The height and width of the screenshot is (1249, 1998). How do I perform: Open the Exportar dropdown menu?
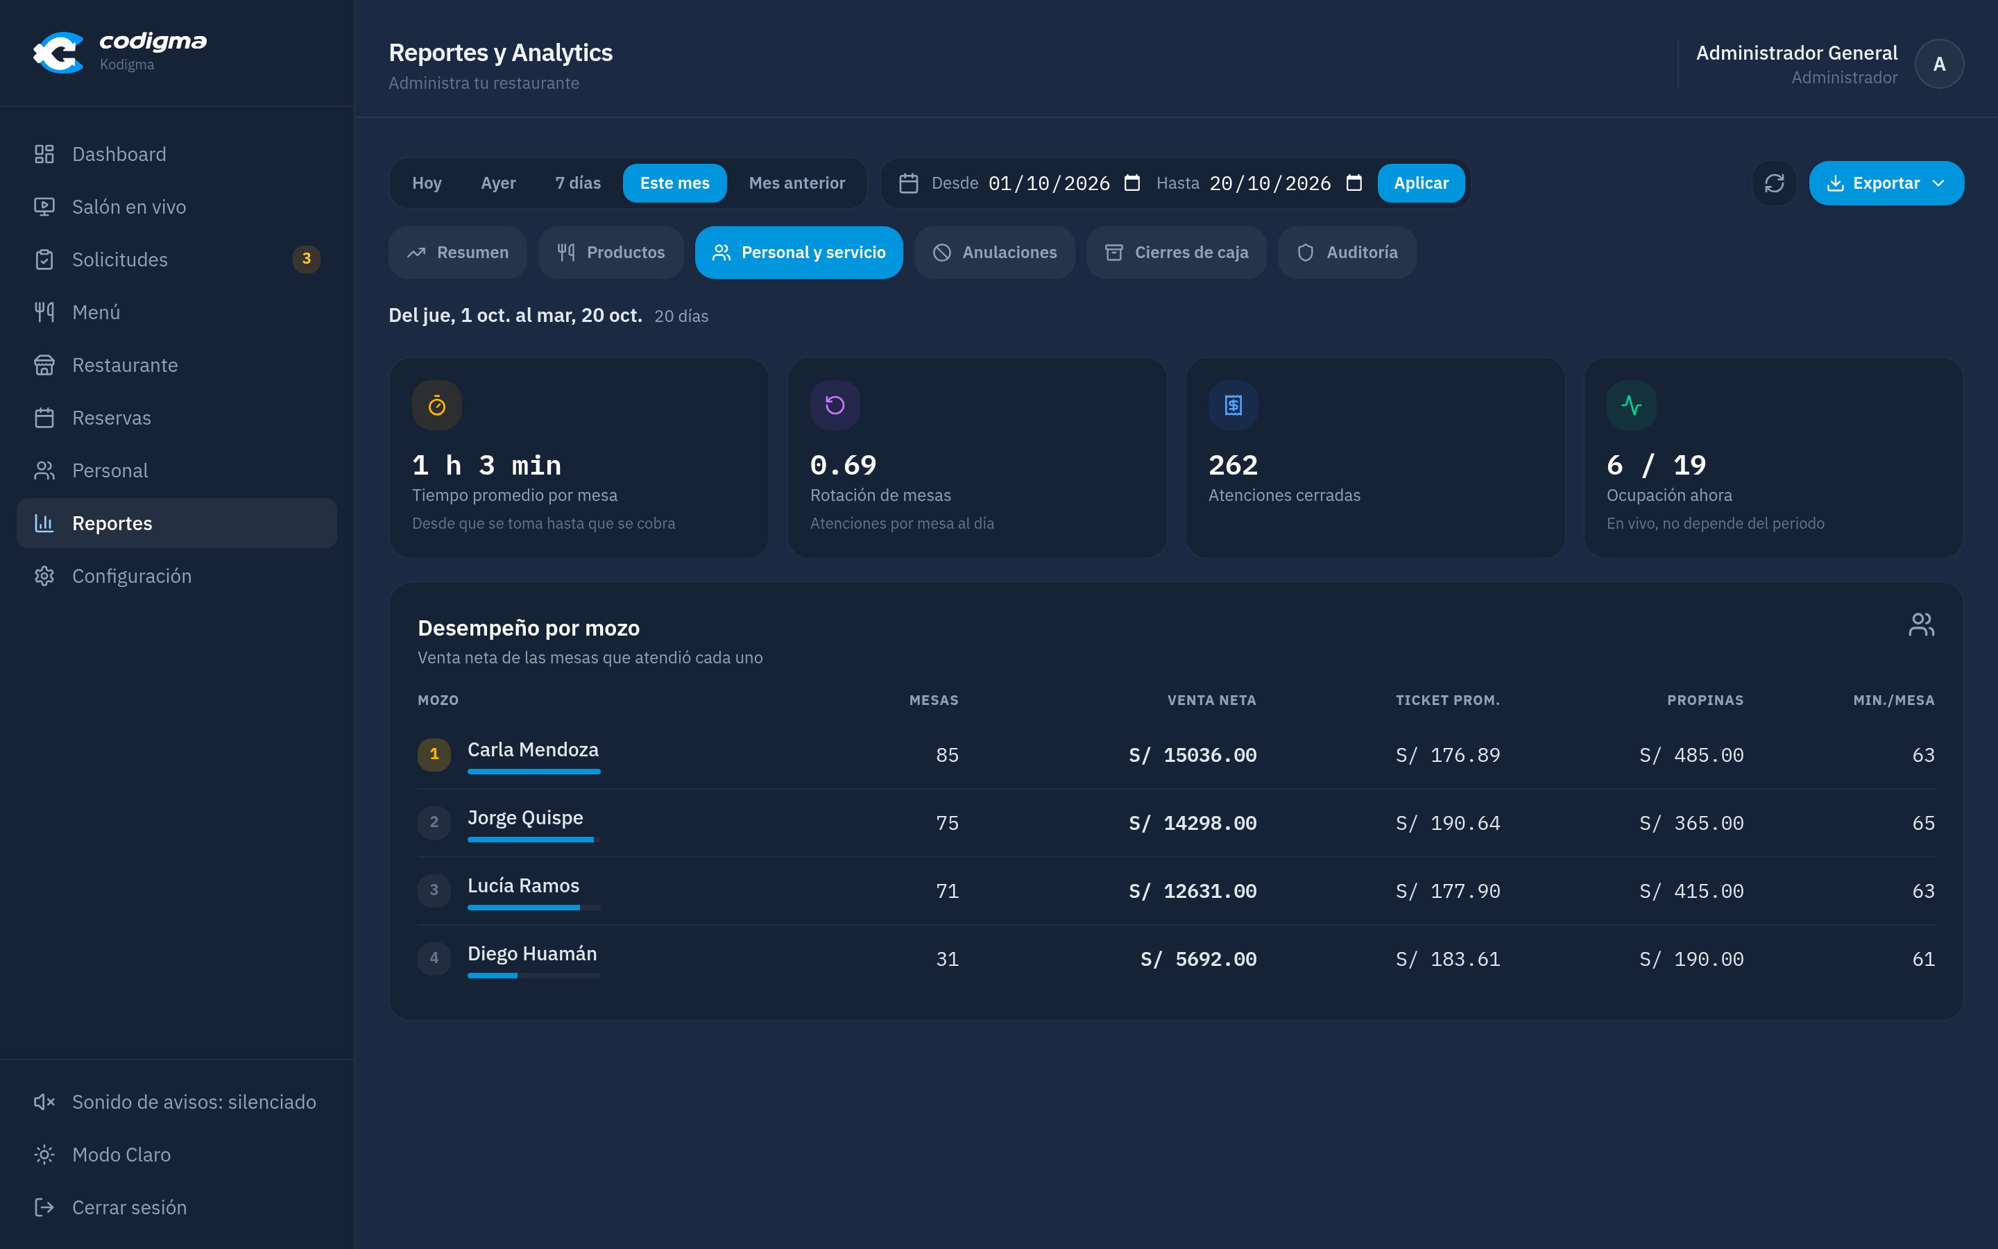point(1886,183)
